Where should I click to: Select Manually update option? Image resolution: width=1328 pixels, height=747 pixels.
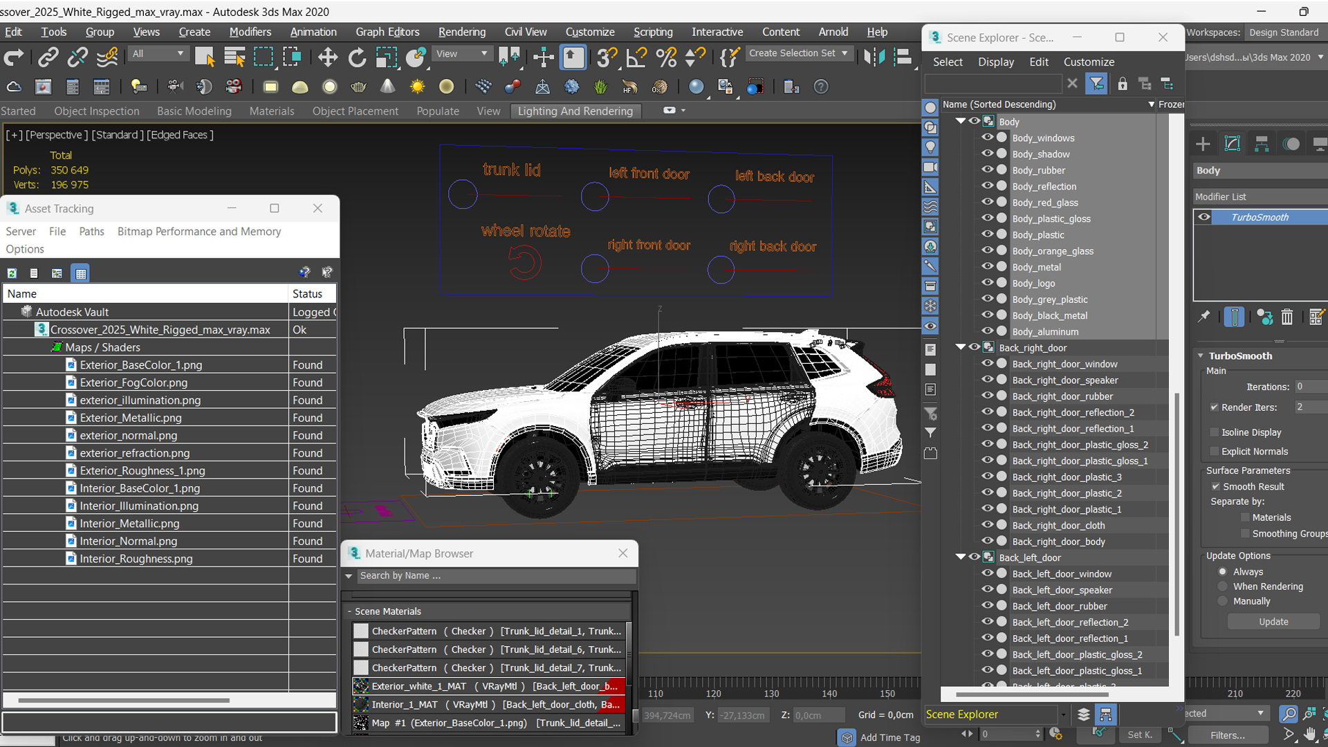[1223, 601]
